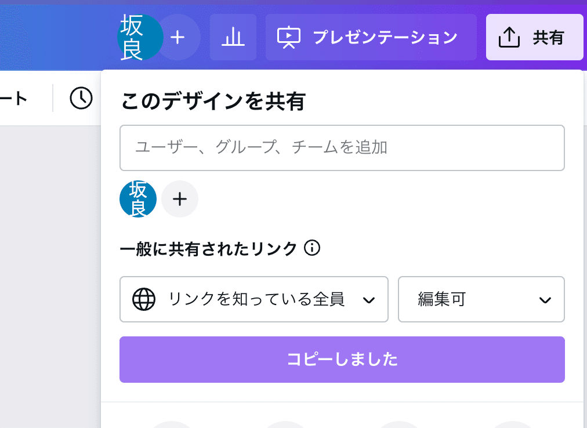Click the 坂良 avatar in the share panel
The width and height of the screenshot is (587, 428).
(138, 199)
